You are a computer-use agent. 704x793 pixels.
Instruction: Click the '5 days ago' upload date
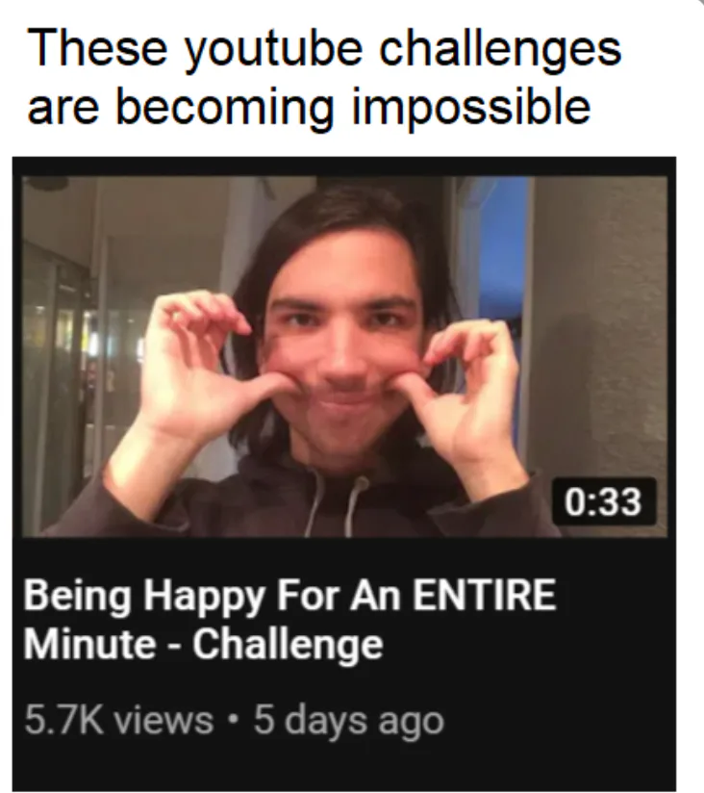pos(349,722)
